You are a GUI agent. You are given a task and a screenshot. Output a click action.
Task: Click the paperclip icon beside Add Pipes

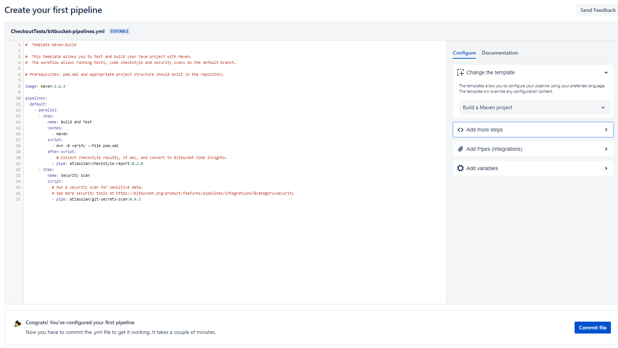pos(461,149)
